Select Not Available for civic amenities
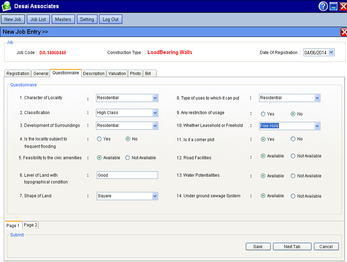The height and width of the screenshot is (262, 347). [127, 158]
